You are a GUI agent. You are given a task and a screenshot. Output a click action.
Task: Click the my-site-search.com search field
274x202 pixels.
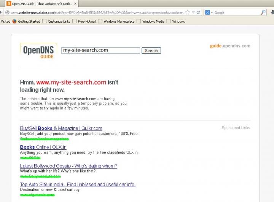click(101, 50)
